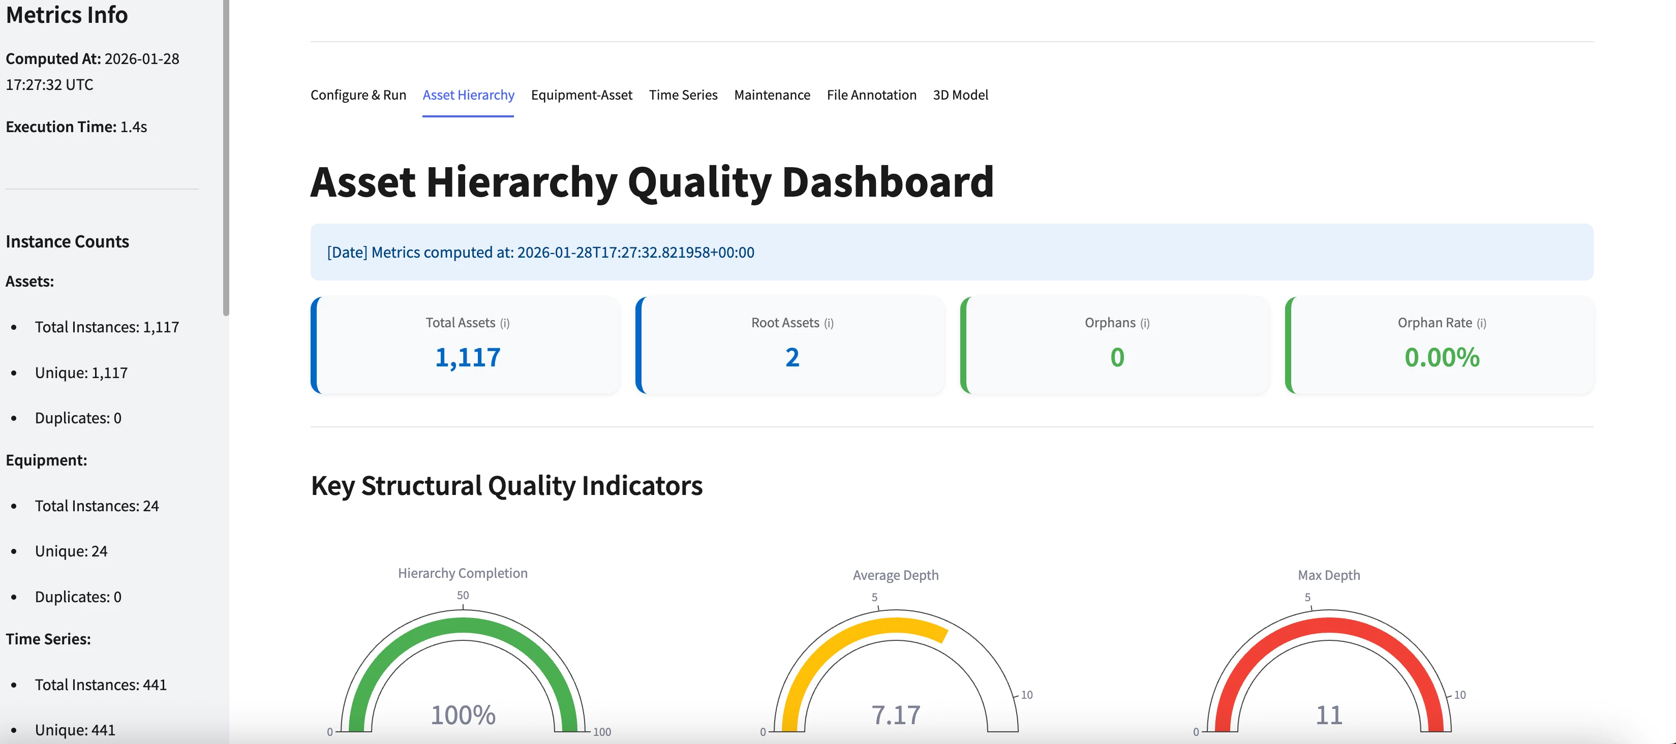
Task: Click info icon next to Root Assets
Action: click(x=828, y=323)
